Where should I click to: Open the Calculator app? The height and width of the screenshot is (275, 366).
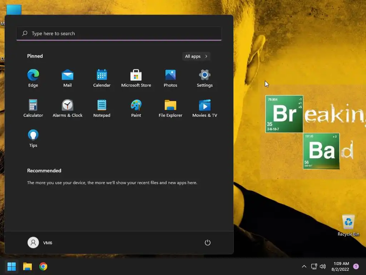point(33,108)
